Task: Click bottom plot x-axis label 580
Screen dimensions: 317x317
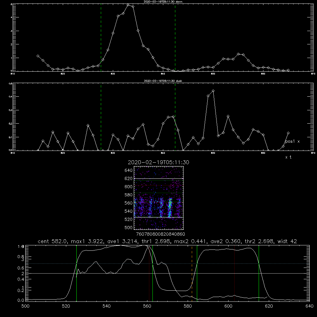Action: click(188, 306)
